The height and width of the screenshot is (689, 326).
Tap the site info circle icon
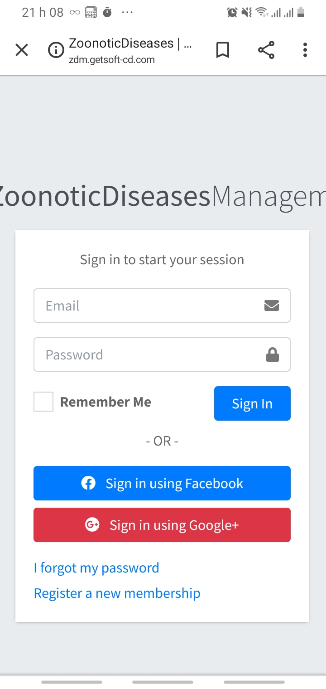click(x=56, y=50)
